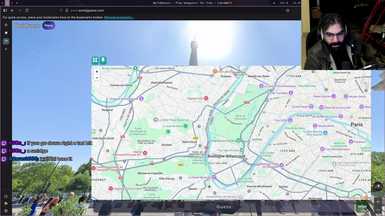Screen dimensions: 385x216
Task: Click the Palais Garnier marker
Action: (x=334, y=96)
